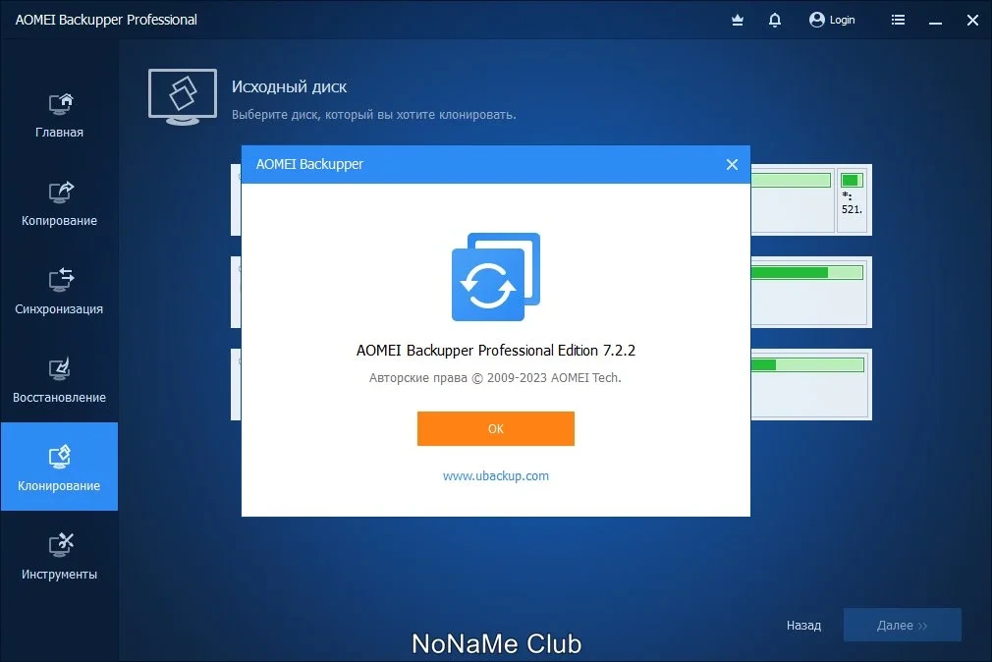Screen dimensions: 992x662
Task: Select the Клонирование clone section
Action: point(60,467)
